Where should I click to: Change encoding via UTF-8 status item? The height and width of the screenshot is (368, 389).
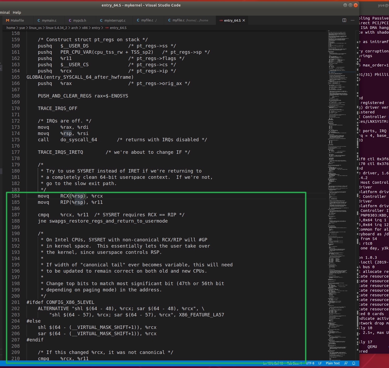[x=310, y=363]
